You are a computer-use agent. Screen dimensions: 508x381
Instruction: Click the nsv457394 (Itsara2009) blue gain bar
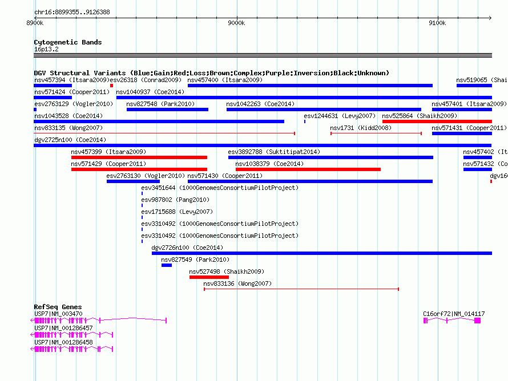click(53, 86)
